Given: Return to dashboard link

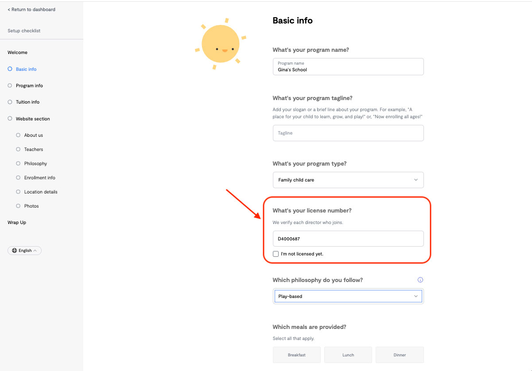Looking at the screenshot, I should (x=31, y=9).
